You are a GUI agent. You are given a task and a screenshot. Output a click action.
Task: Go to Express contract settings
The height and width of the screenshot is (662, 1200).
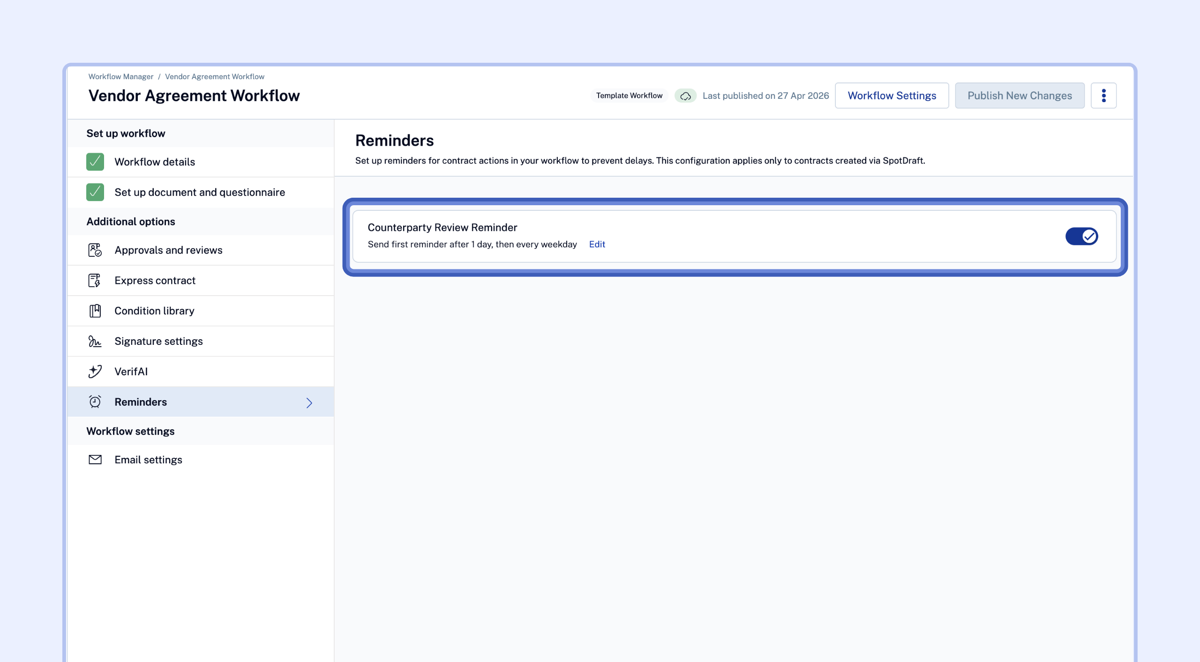(155, 281)
